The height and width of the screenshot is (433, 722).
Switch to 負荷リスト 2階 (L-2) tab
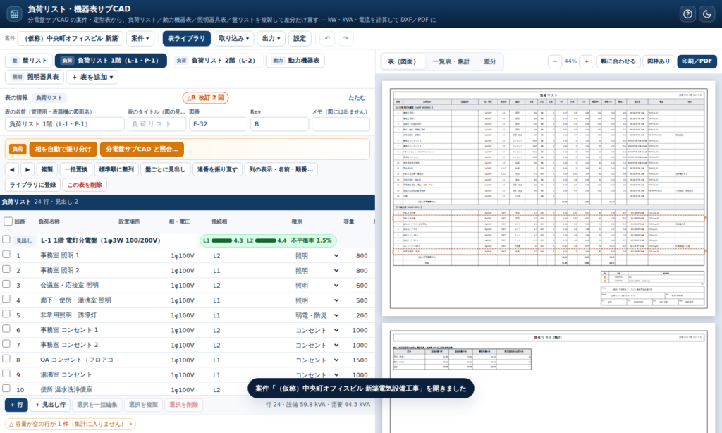click(216, 61)
